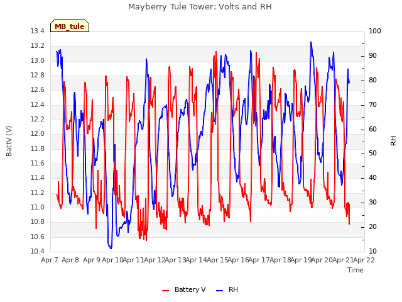Click the 11.2 voltage axis value
Image resolution: width=402 pixels, height=302 pixels.
(38, 193)
